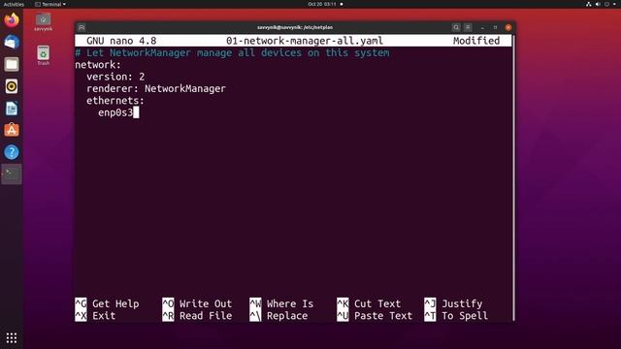
Task: Click the ^R Read File shortcut
Action: (x=197, y=316)
